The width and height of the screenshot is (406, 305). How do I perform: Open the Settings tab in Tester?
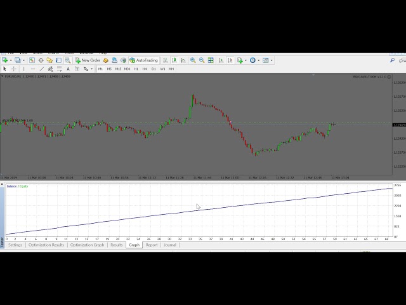pyautogui.click(x=15, y=245)
